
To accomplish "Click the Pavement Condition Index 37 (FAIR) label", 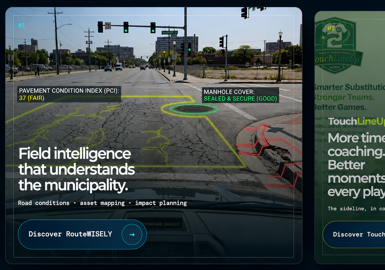I will pyautogui.click(x=69, y=94).
